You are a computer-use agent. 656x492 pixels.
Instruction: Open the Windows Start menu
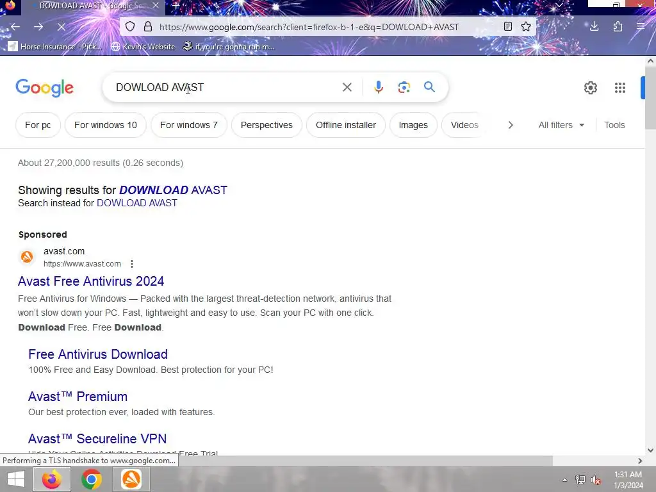(x=16, y=479)
